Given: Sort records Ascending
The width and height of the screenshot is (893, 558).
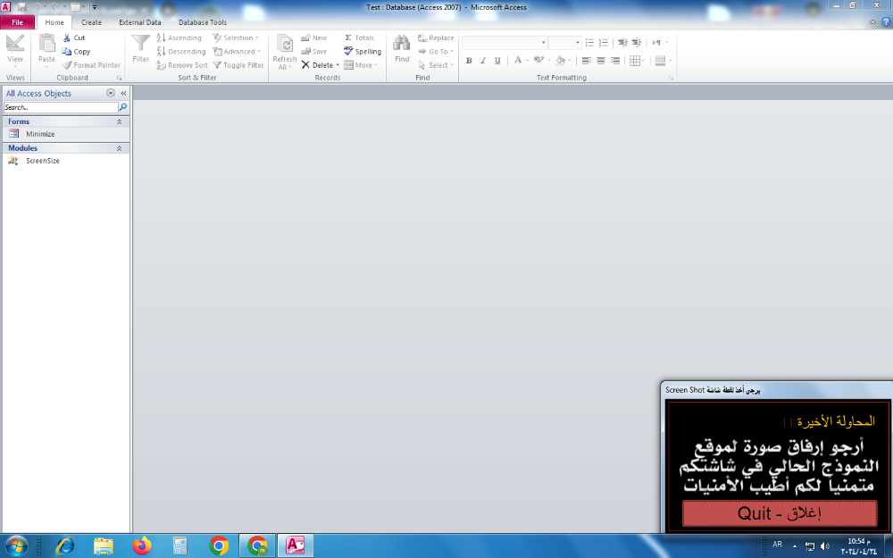Looking at the screenshot, I should click(179, 37).
